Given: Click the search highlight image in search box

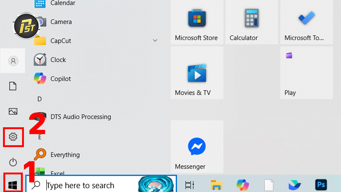Looking at the screenshot, I should [x=156, y=185].
